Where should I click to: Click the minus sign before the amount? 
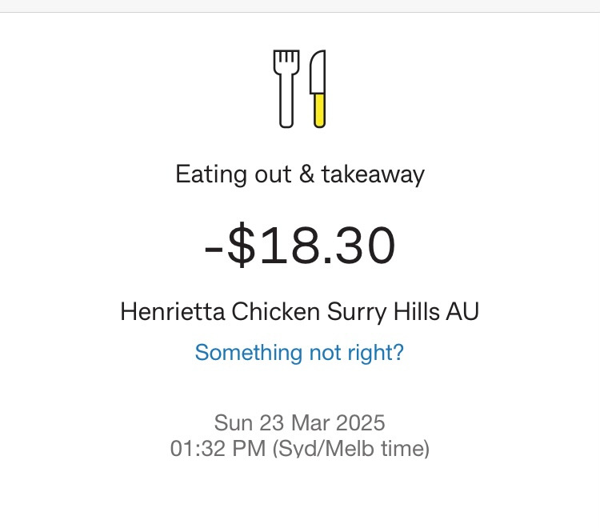tap(214, 247)
